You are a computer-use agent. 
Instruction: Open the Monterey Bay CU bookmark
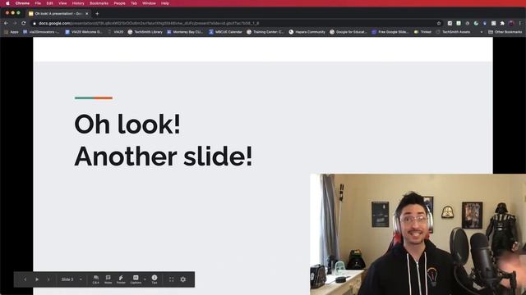tap(185, 32)
